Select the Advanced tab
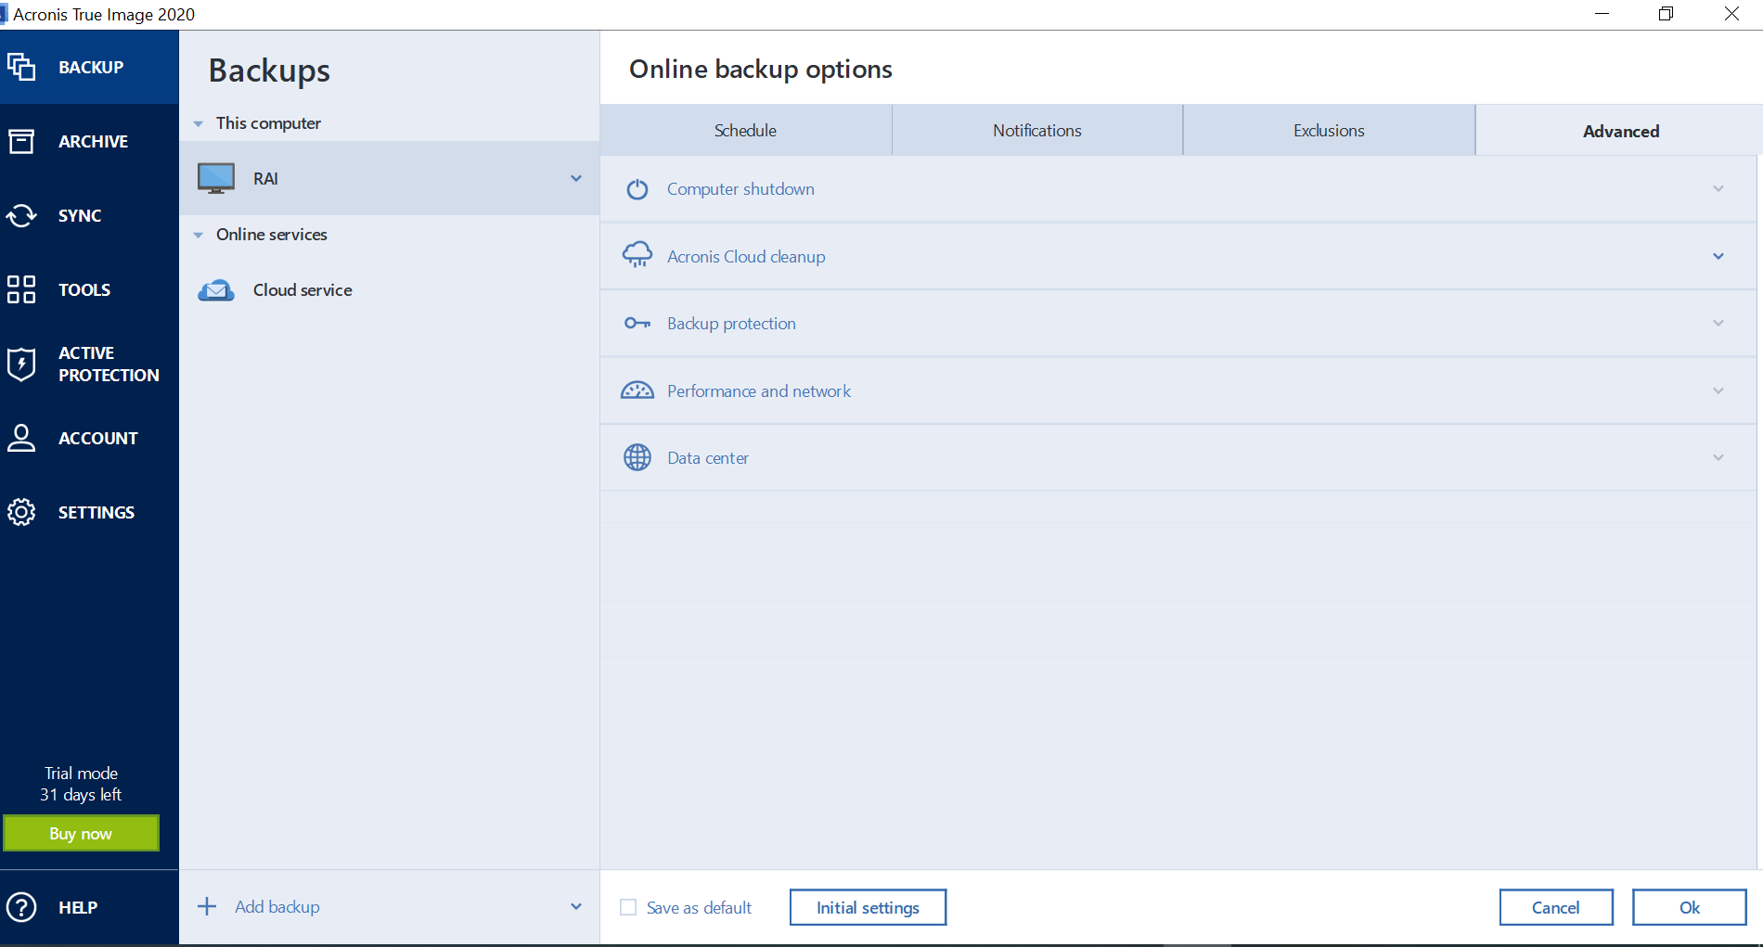 click(x=1620, y=131)
